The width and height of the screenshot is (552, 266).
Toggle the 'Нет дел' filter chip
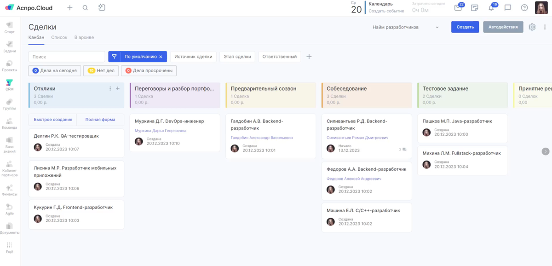[101, 70]
